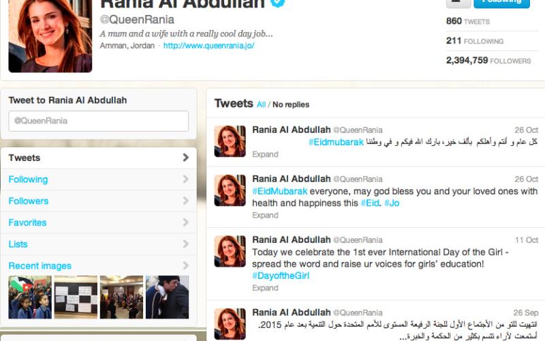Expand the English #EidMubarak tweet
Viewport: 545px width, 341px height.
265,216
